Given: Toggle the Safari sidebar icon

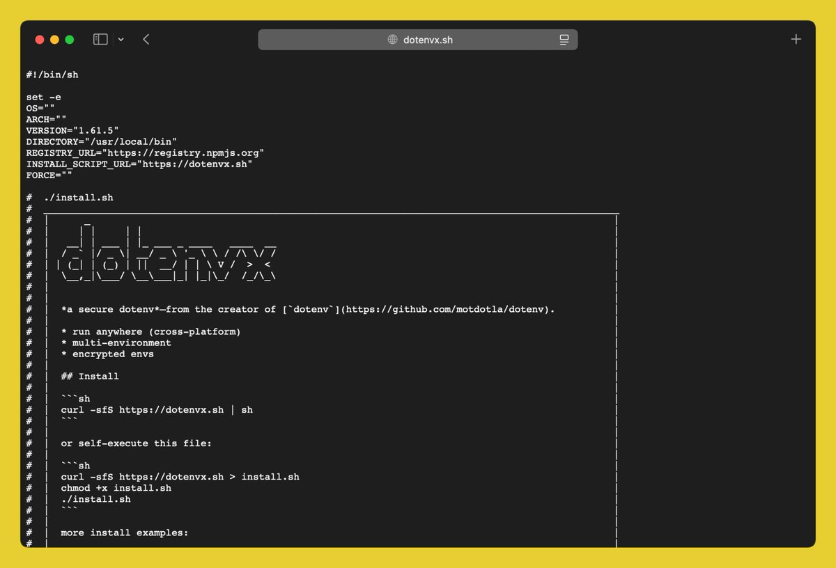Looking at the screenshot, I should pyautogui.click(x=100, y=40).
